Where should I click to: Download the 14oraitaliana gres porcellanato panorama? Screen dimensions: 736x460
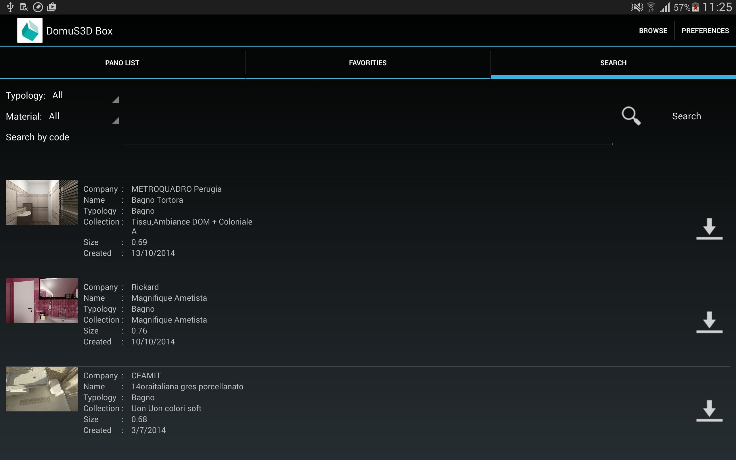click(709, 411)
